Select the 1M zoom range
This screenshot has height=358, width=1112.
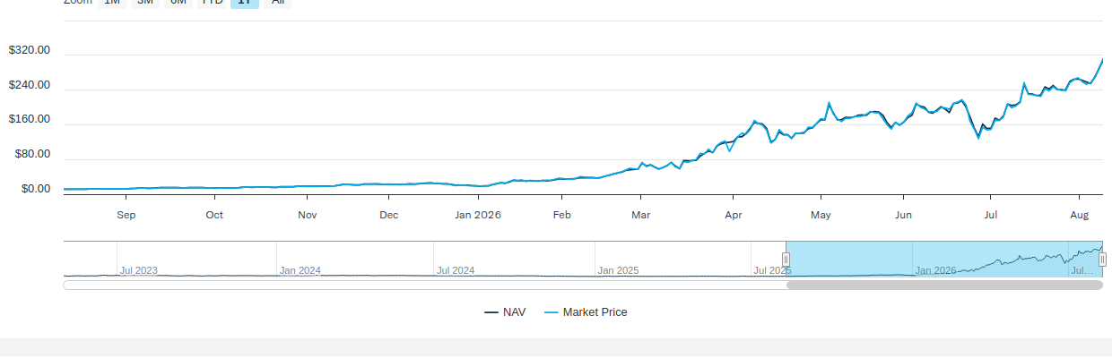coord(112,3)
